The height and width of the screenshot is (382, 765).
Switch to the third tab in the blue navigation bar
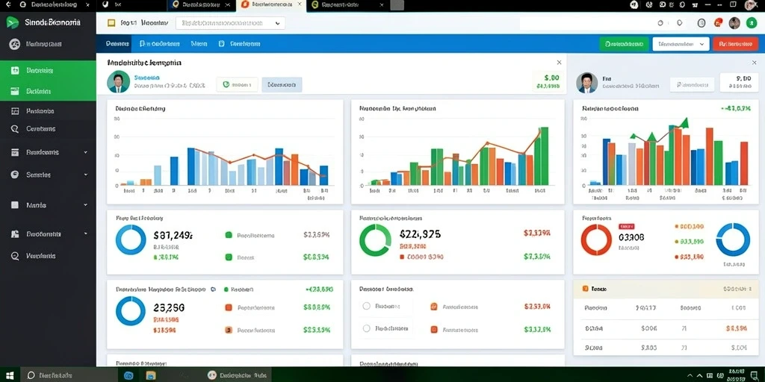tap(199, 44)
